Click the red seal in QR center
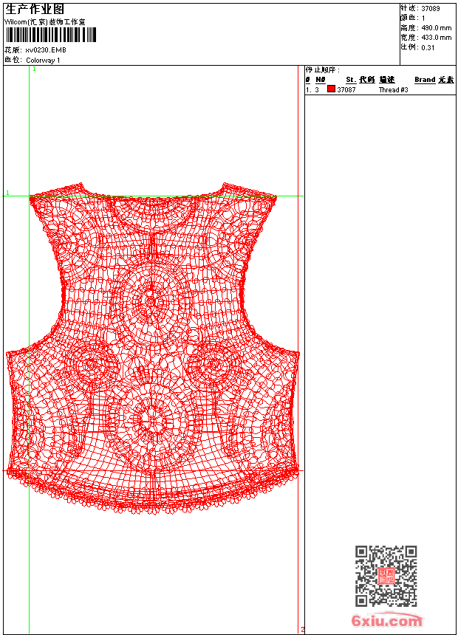This screenshot has width=458, height=635. click(x=386, y=577)
